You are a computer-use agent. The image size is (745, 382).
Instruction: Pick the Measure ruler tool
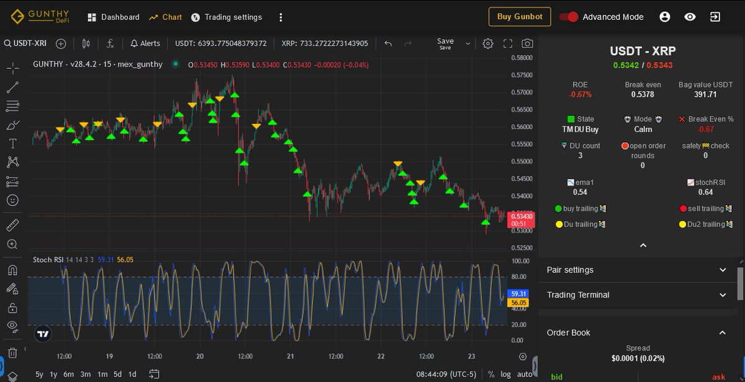(x=12, y=224)
